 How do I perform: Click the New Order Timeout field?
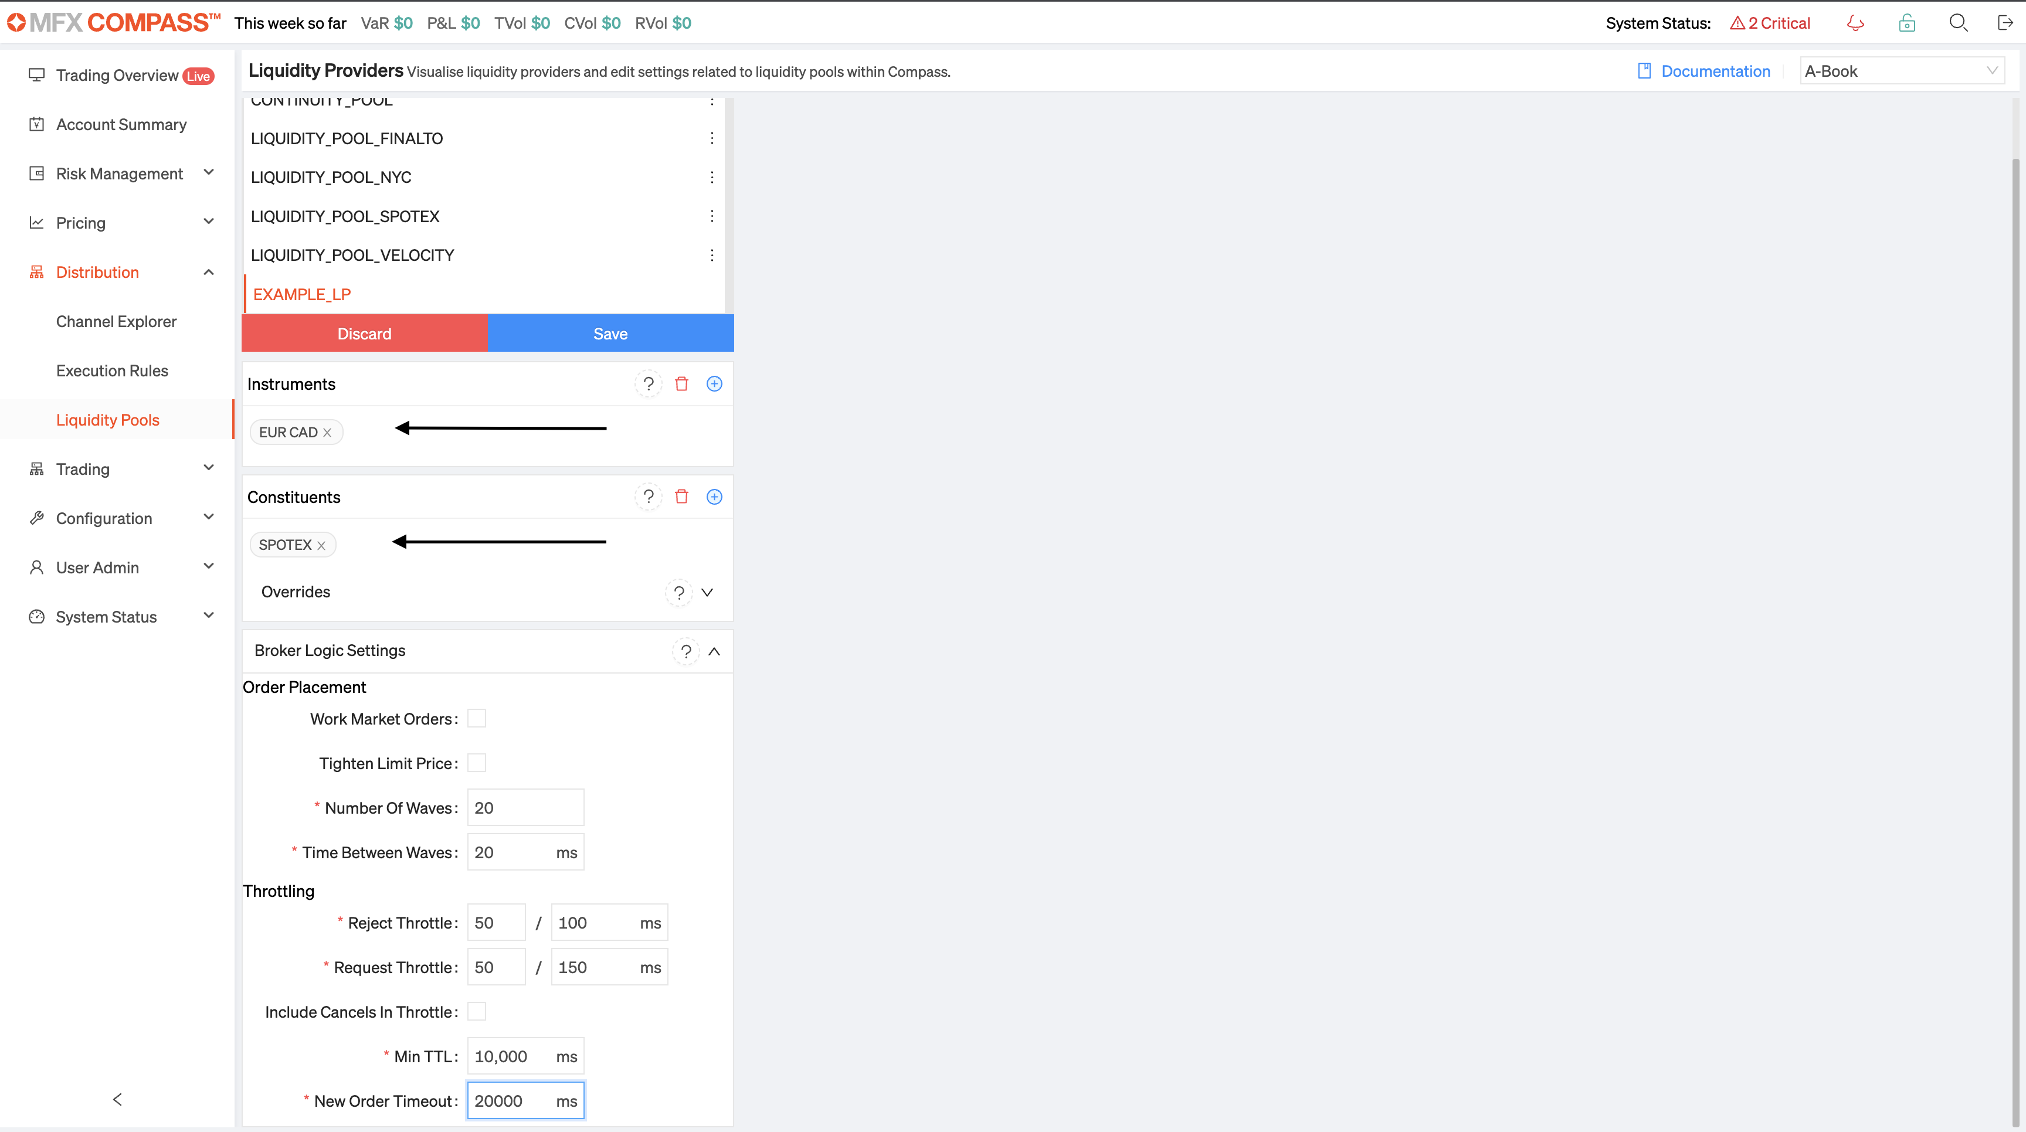(x=525, y=1102)
